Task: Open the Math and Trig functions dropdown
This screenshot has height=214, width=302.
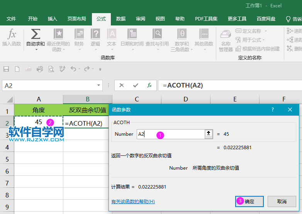Action: click(x=182, y=39)
